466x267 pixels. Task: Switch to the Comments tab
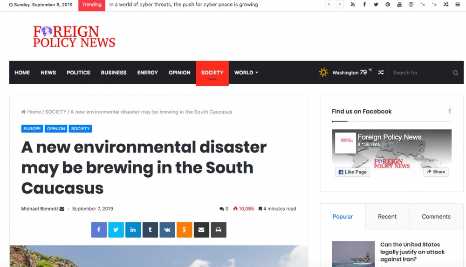pyautogui.click(x=436, y=217)
